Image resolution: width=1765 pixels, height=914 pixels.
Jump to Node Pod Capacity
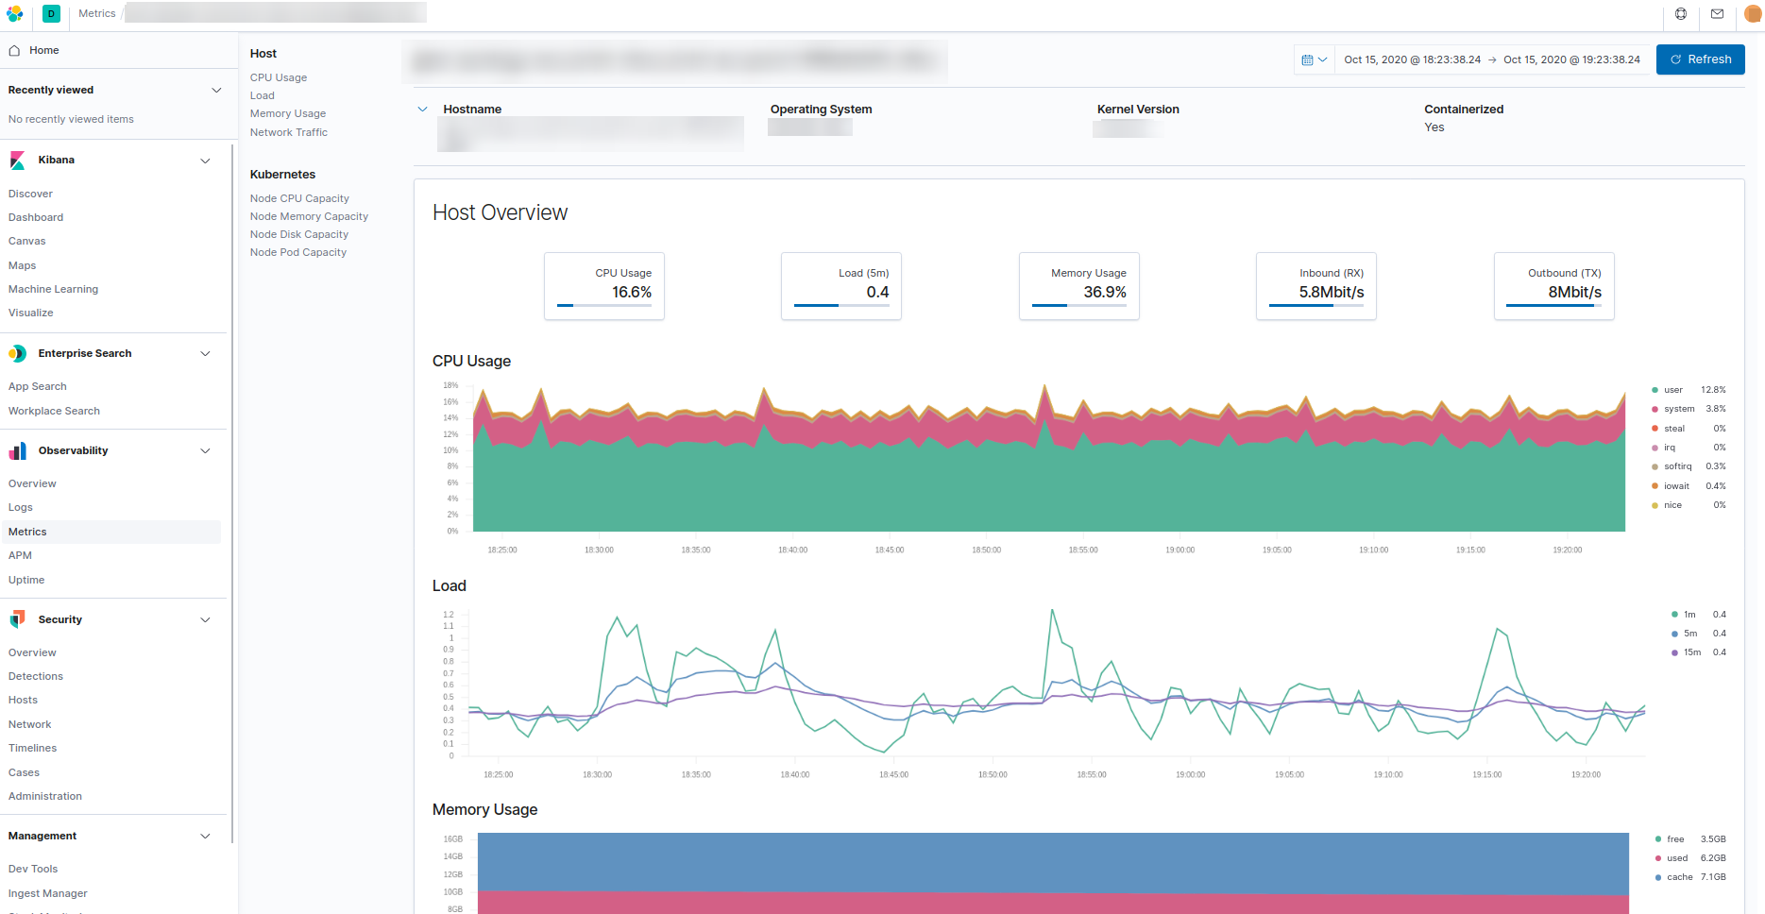(x=298, y=252)
